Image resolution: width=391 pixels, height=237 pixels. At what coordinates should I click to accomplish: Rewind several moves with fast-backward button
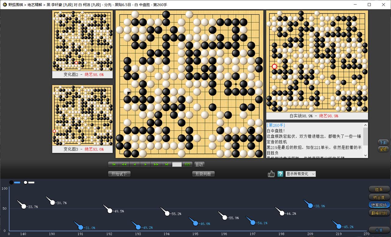(124, 164)
